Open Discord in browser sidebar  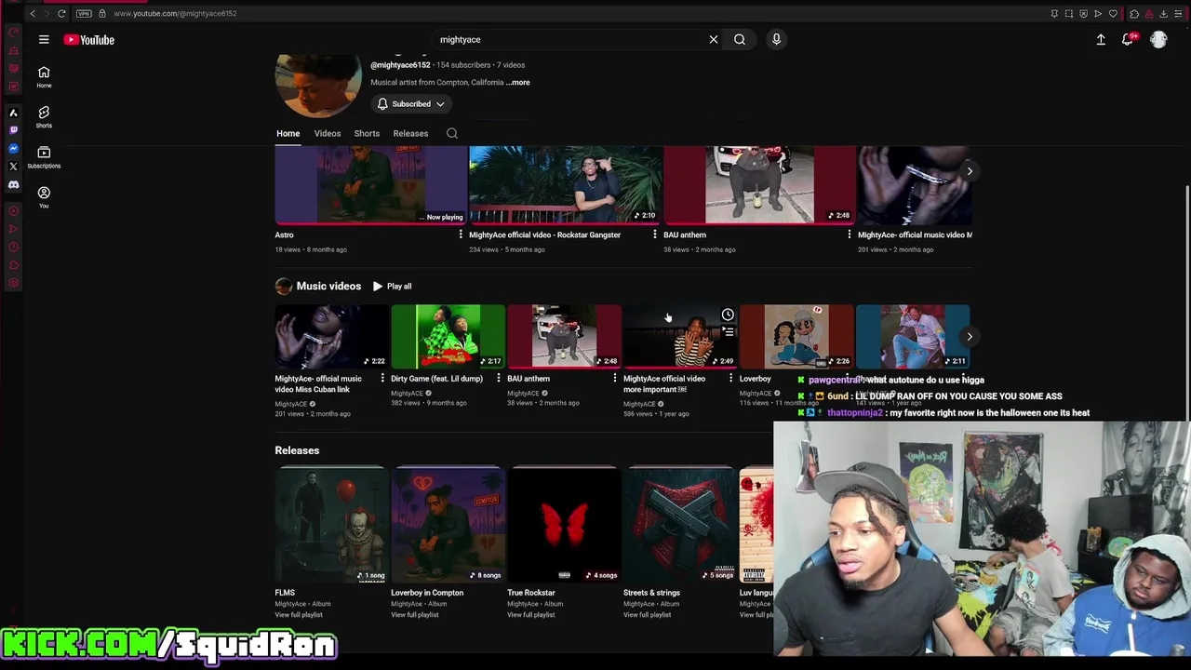coord(13,185)
